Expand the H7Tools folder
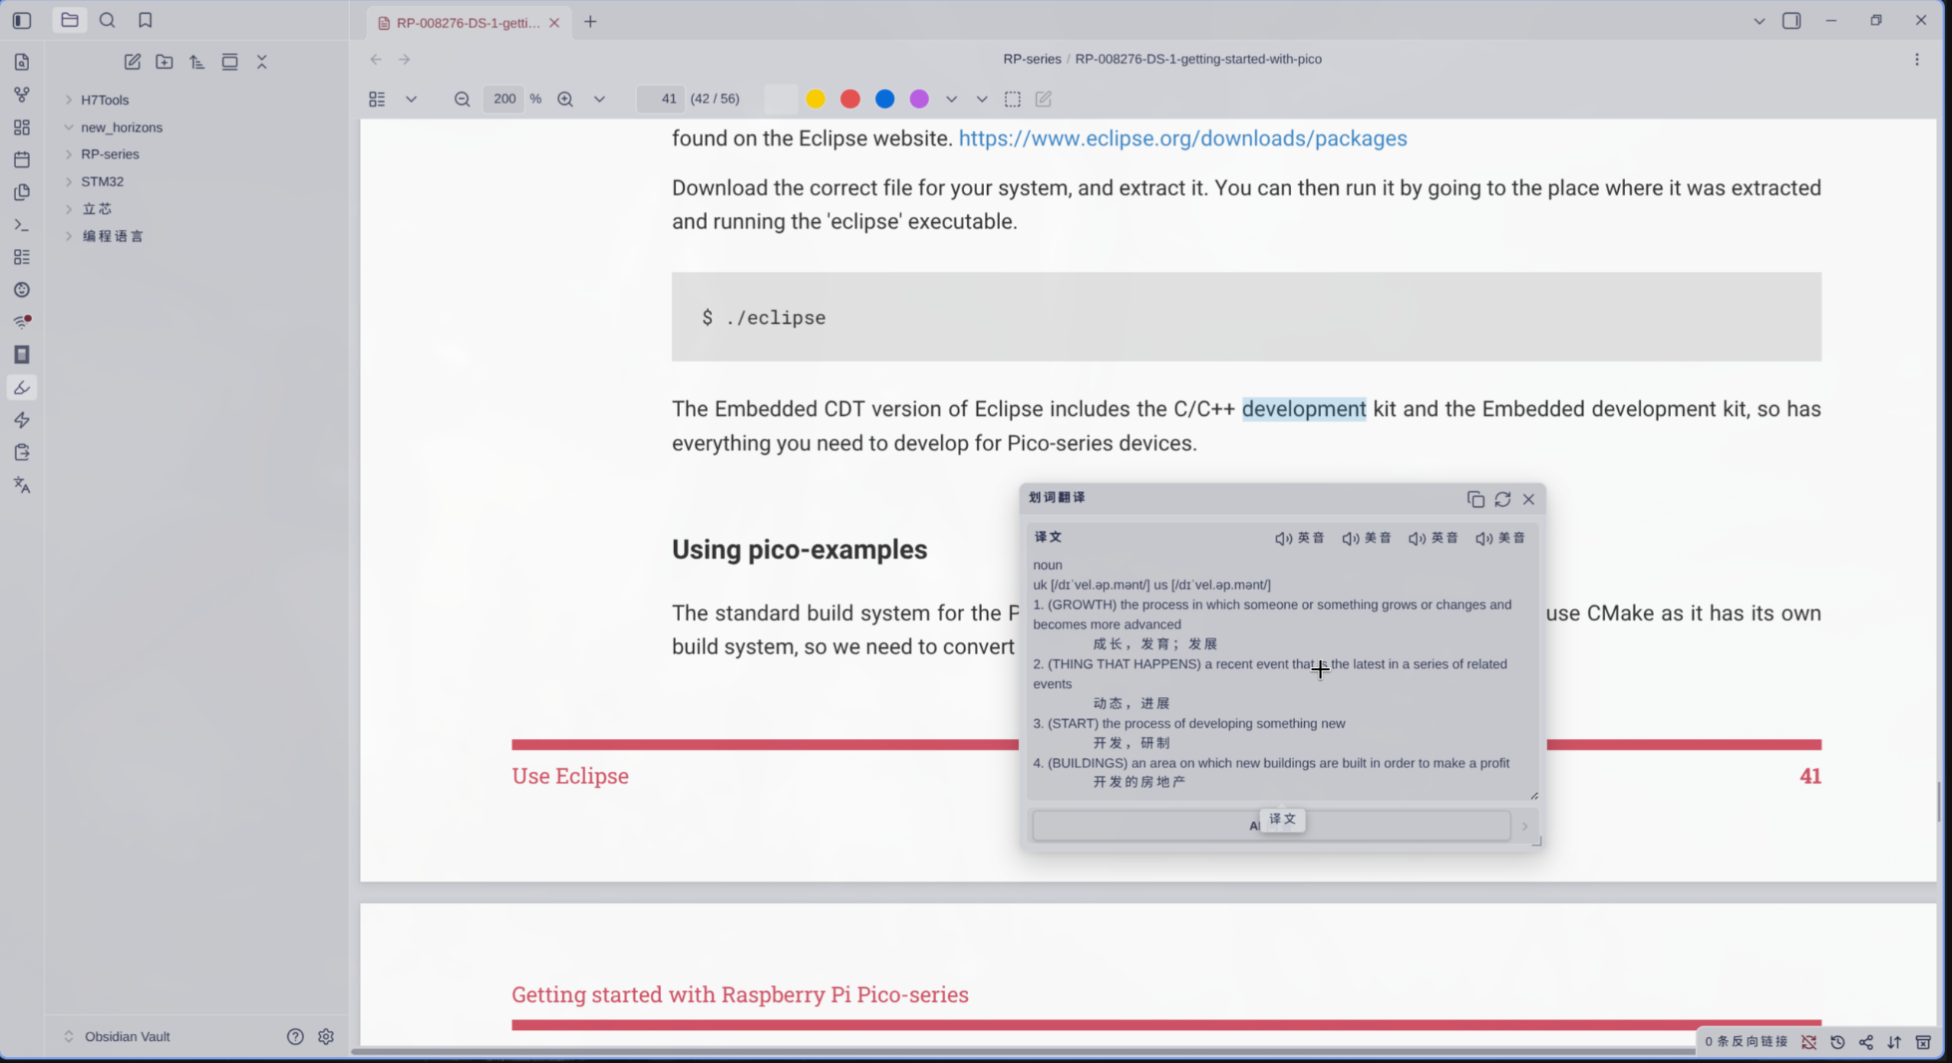 [x=69, y=100]
